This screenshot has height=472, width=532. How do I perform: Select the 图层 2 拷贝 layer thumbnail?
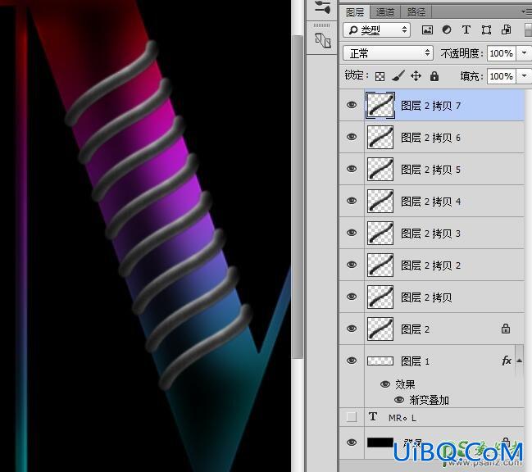380,297
